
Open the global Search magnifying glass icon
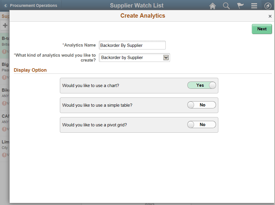click(226, 5)
